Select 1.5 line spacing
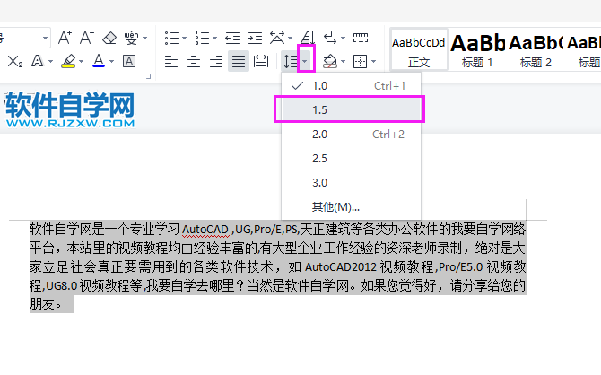This screenshot has height=375, width=601. click(351, 110)
